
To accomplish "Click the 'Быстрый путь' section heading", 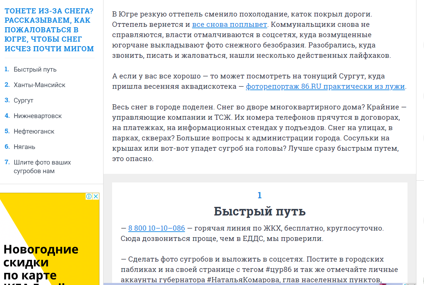I will (x=260, y=211).
